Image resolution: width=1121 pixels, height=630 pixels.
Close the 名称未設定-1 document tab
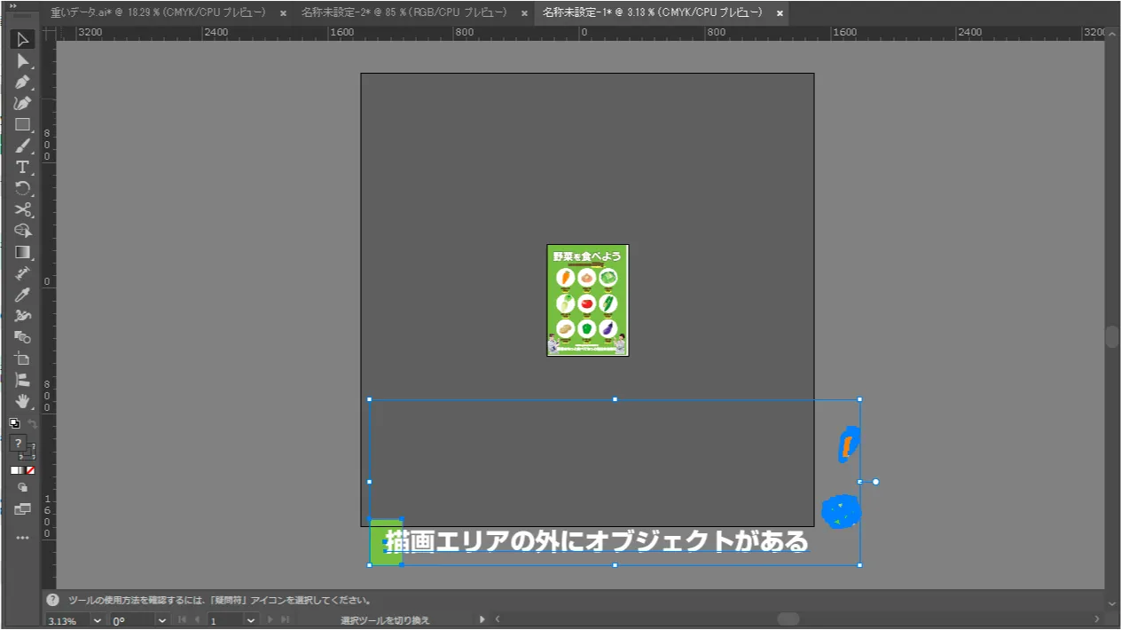tap(780, 13)
